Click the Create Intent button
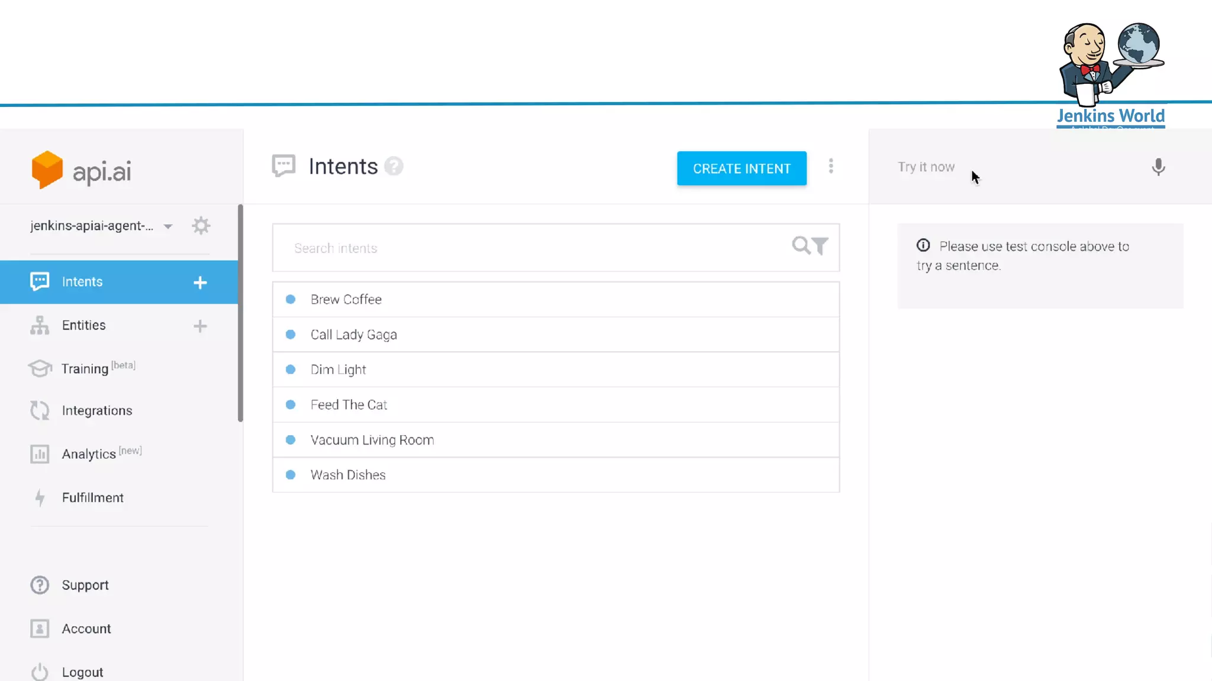 742,168
